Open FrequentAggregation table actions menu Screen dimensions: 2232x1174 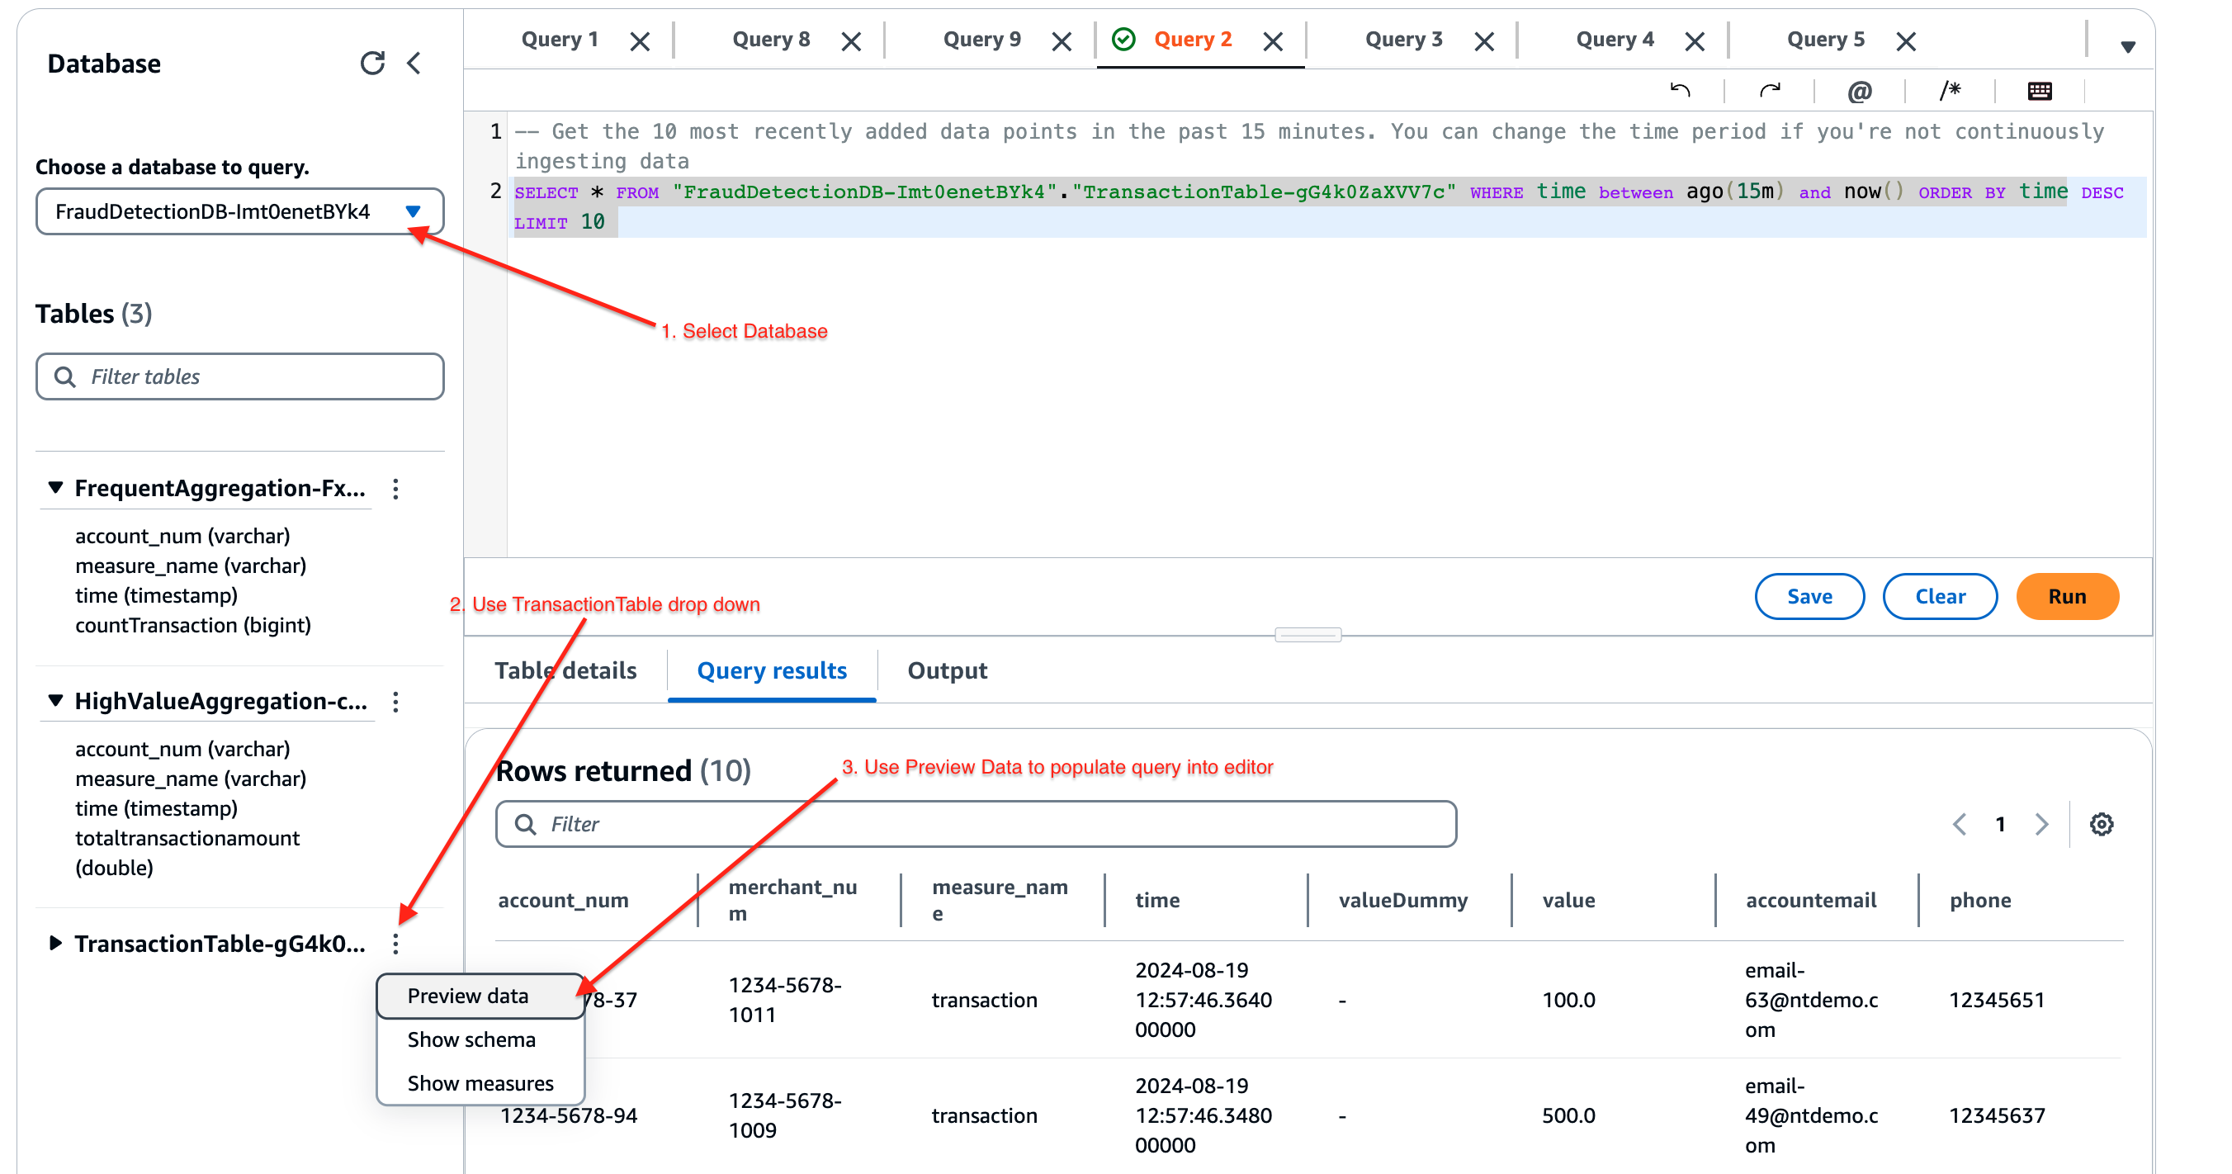point(396,489)
